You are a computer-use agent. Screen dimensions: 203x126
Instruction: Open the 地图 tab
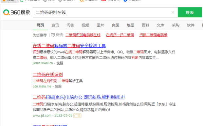coord(131,25)
